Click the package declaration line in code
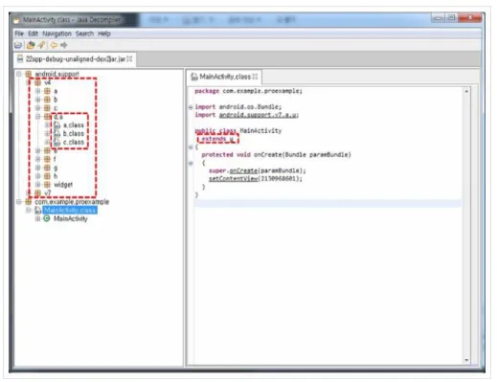 (248, 91)
